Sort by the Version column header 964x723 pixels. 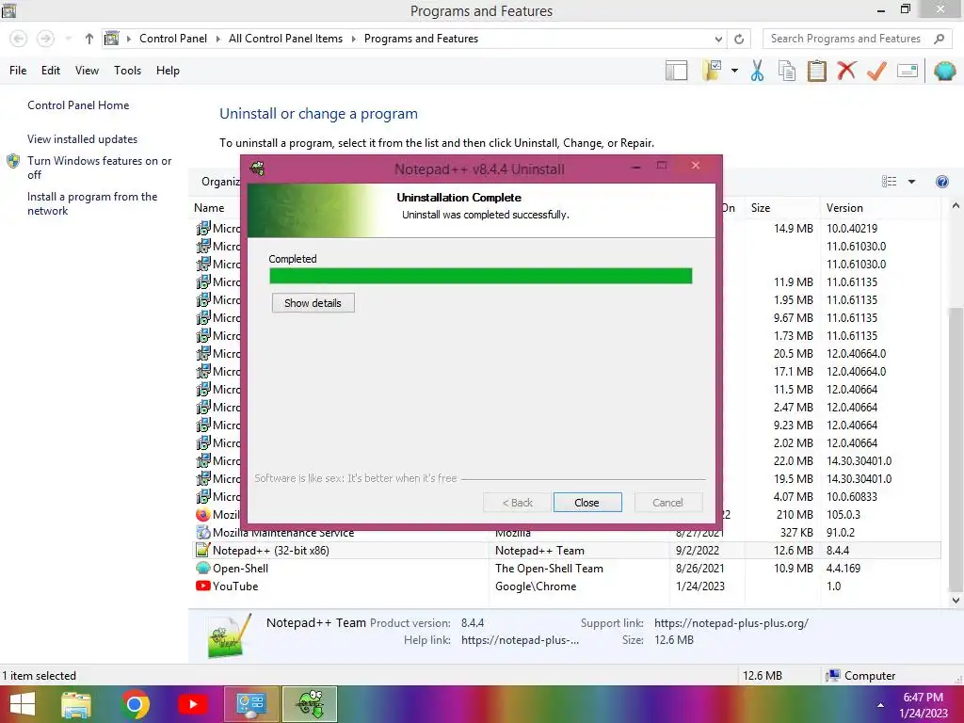click(844, 208)
